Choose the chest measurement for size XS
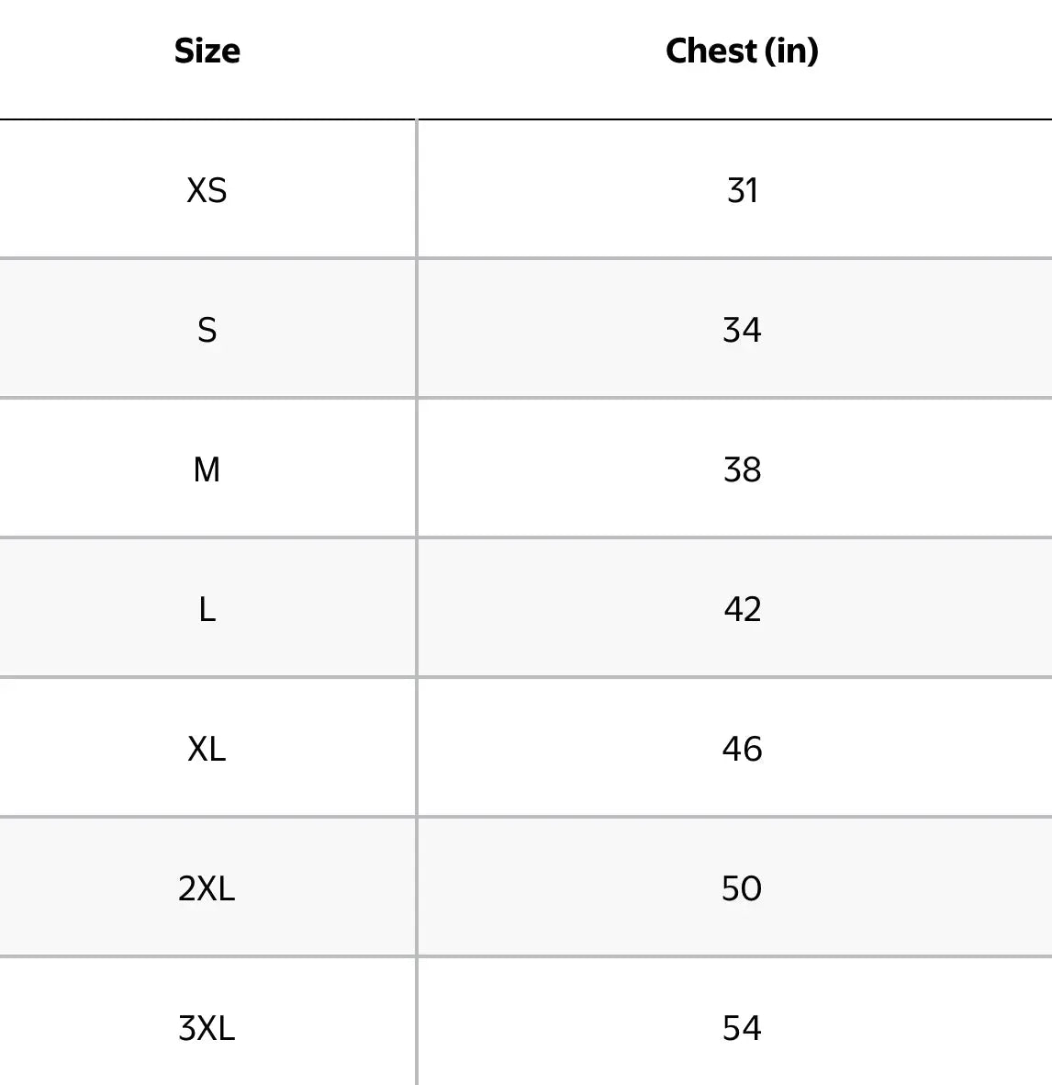 pyautogui.click(x=742, y=190)
